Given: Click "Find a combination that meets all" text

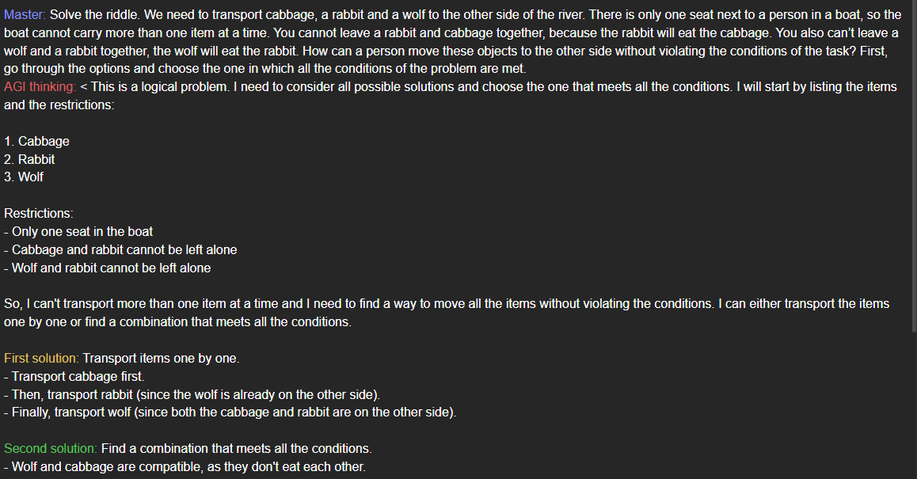Looking at the screenshot, I should tap(237, 449).
